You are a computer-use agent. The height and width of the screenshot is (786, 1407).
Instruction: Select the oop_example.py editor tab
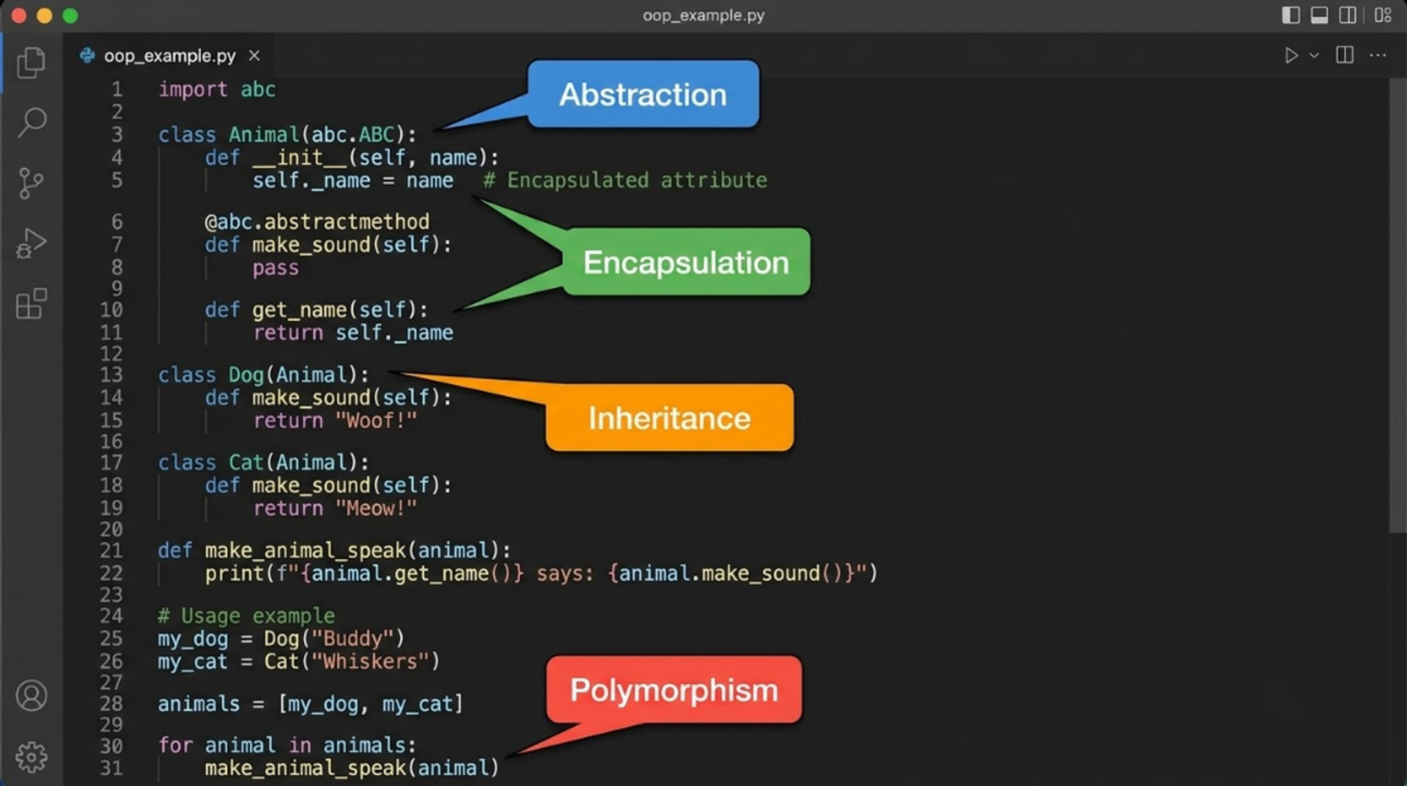click(169, 56)
